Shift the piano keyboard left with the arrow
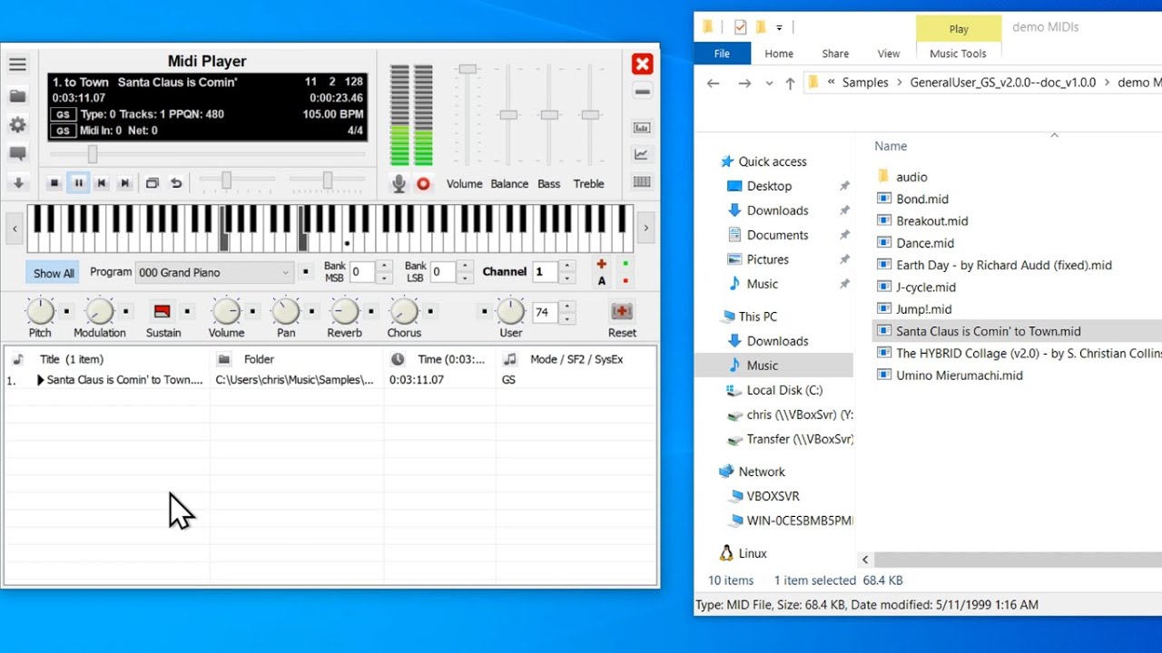Image resolution: width=1162 pixels, height=653 pixels. 15,229
